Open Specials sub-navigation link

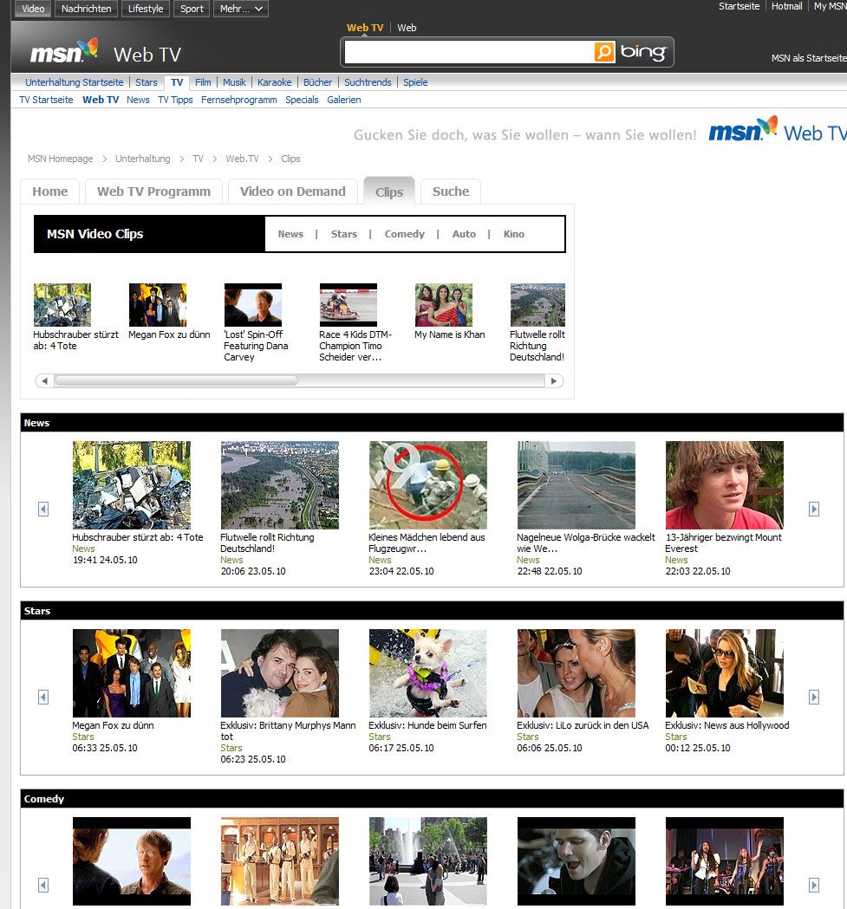coord(302,100)
